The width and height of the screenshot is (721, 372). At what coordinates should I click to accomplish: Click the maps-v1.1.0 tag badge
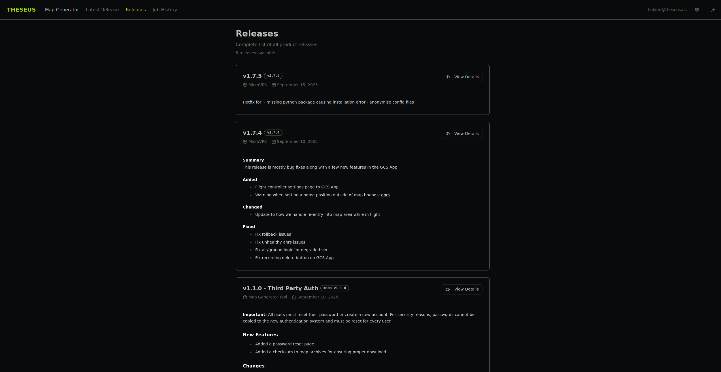(x=334, y=288)
